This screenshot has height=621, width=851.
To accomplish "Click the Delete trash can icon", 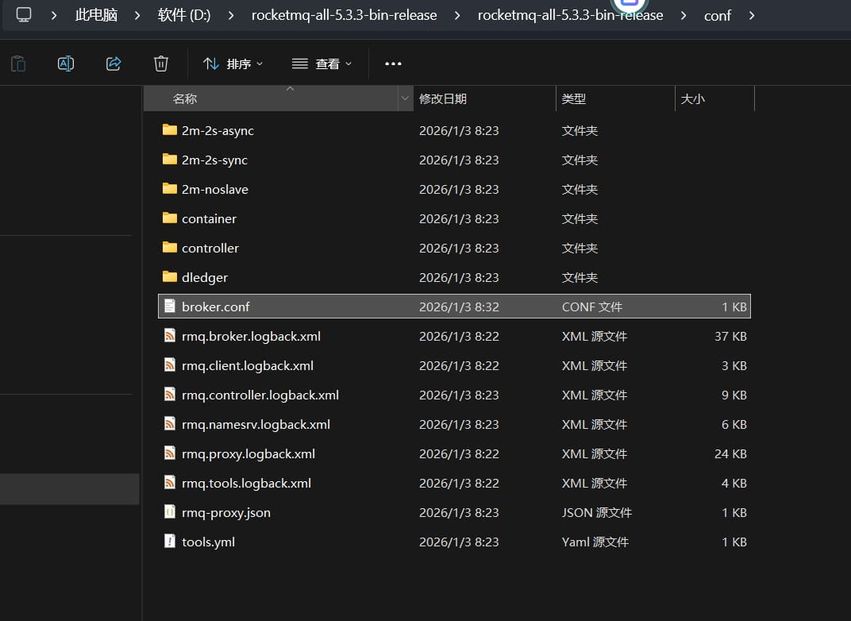I will click(x=161, y=64).
